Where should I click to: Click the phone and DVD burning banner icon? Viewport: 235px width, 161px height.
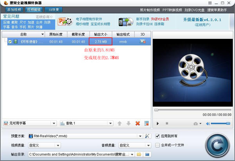[x=126, y=22]
